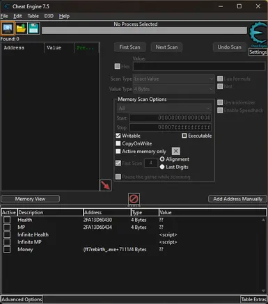Screen dimensions: 268x304
Task: Activate the Infinite MP script checkbox
Action: 7,242
